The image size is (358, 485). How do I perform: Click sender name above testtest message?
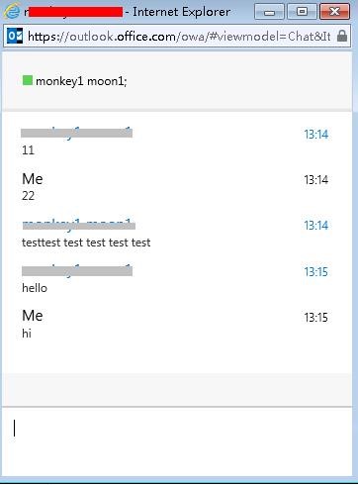pyautogui.click(x=78, y=225)
